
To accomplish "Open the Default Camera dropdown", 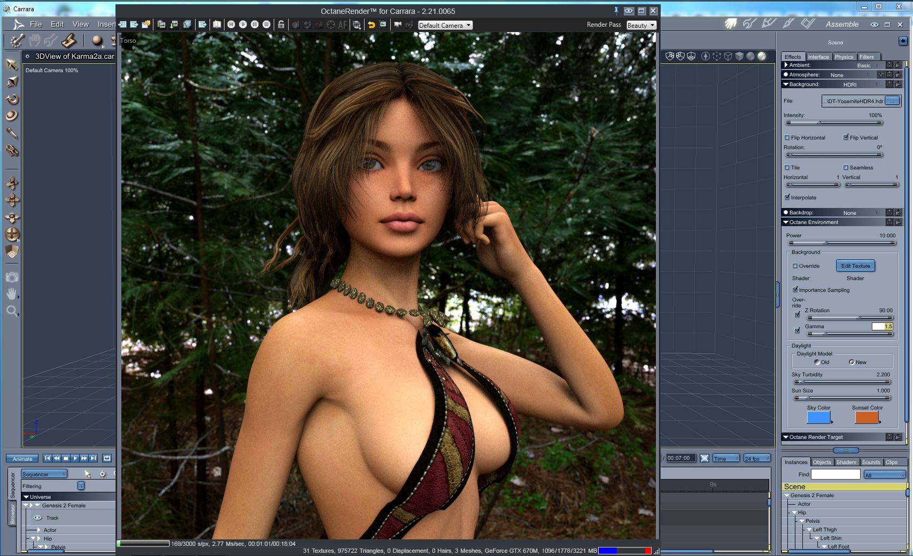I will (x=445, y=25).
